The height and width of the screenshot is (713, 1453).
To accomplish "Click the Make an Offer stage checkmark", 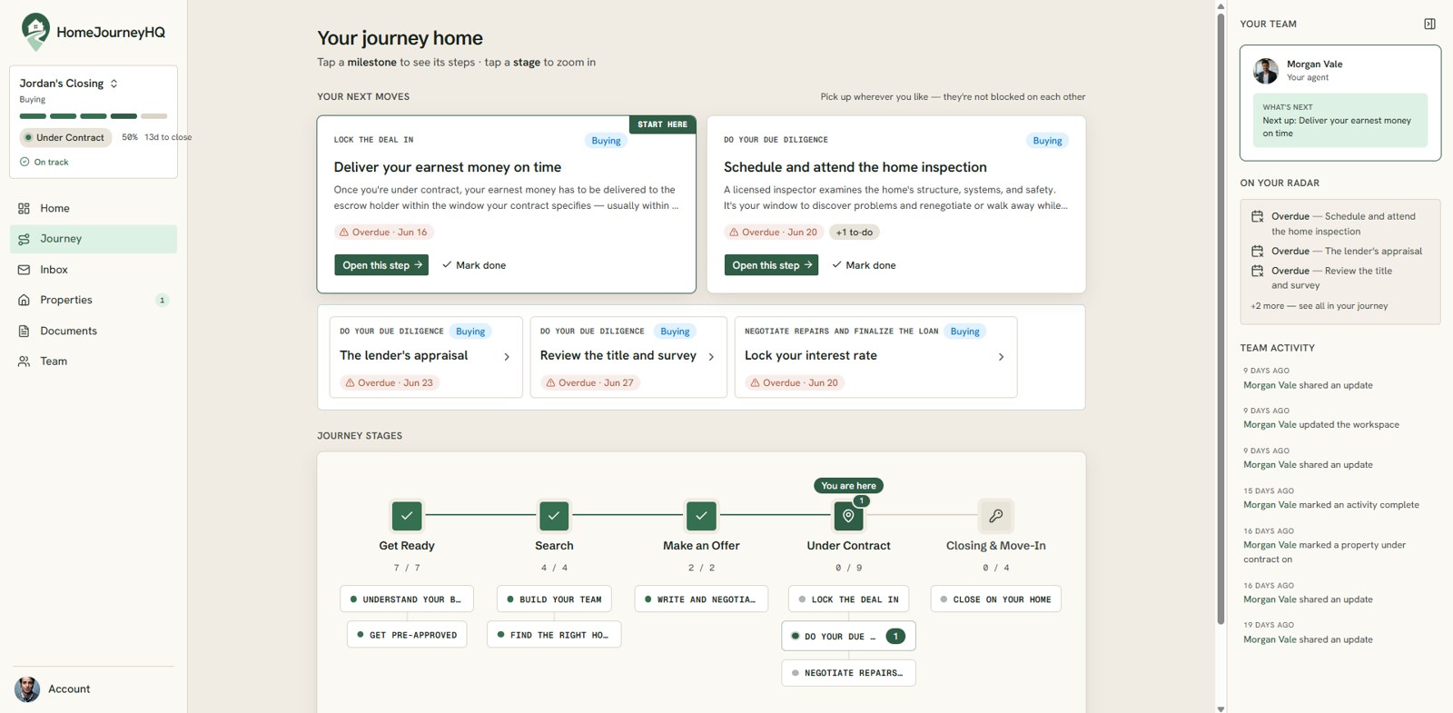I will pos(701,516).
